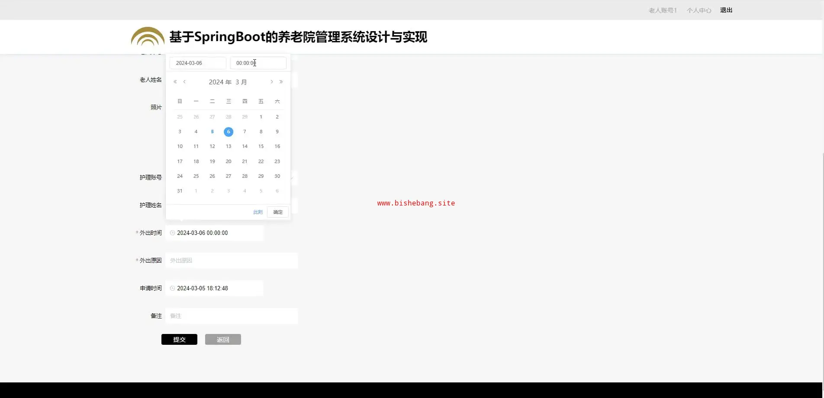Click the page vertical scrollbar
This screenshot has width=824, height=398.
(823, 268)
